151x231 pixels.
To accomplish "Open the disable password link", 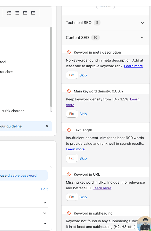I will [x=22, y=175].
